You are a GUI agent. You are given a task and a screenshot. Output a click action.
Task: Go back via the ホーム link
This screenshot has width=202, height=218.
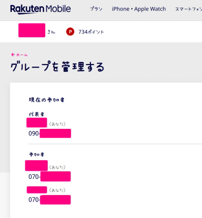coord(22,55)
